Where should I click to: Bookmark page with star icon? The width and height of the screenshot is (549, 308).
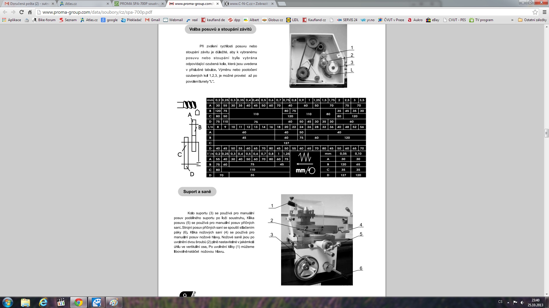click(x=535, y=12)
